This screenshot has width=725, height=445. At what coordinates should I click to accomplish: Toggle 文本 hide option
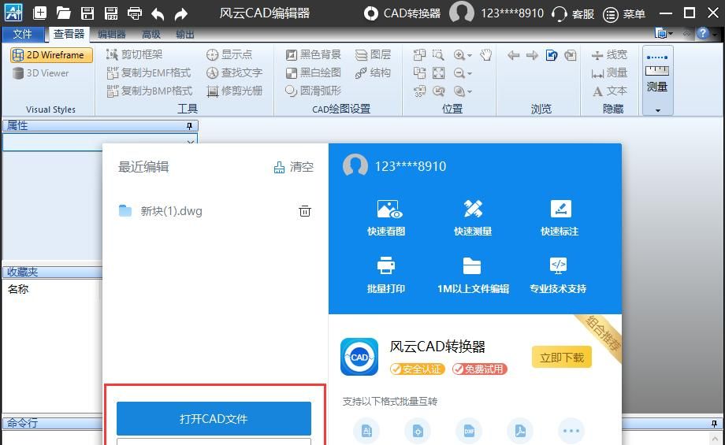609,91
